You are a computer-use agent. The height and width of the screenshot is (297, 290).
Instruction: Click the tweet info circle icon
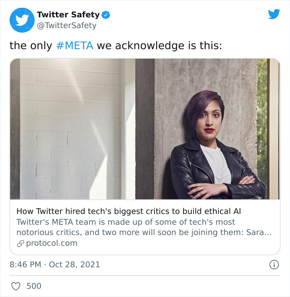coord(274,265)
